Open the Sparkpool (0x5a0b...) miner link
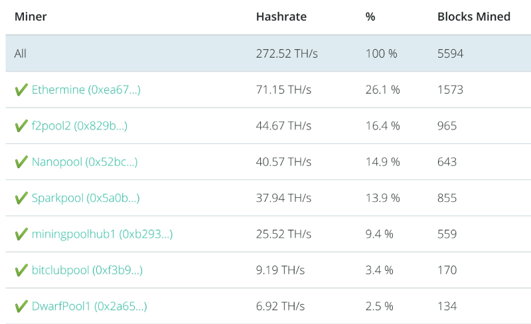 click(86, 198)
